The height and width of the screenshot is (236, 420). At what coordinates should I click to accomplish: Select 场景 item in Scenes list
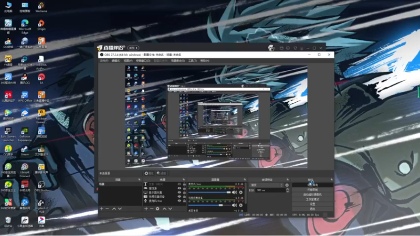120,185
